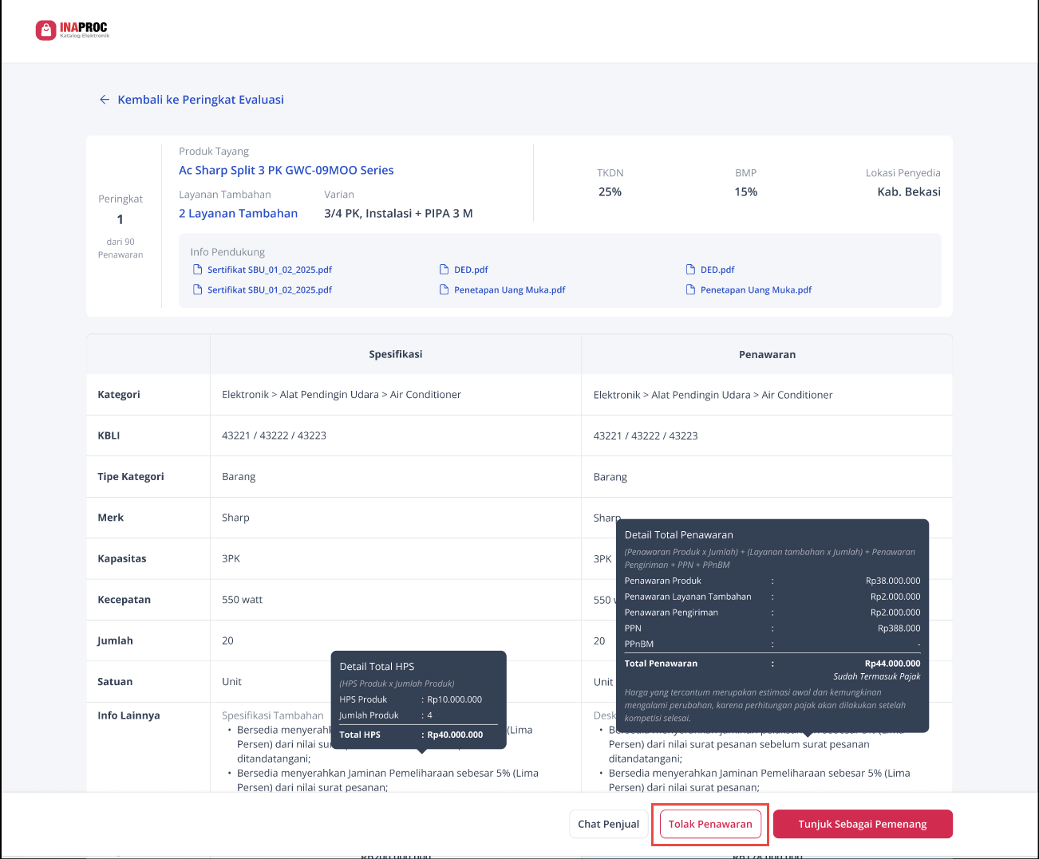Click file icon of lower Sertifikat SBU document
Image resolution: width=1039 pixels, height=859 pixels.
tap(198, 290)
